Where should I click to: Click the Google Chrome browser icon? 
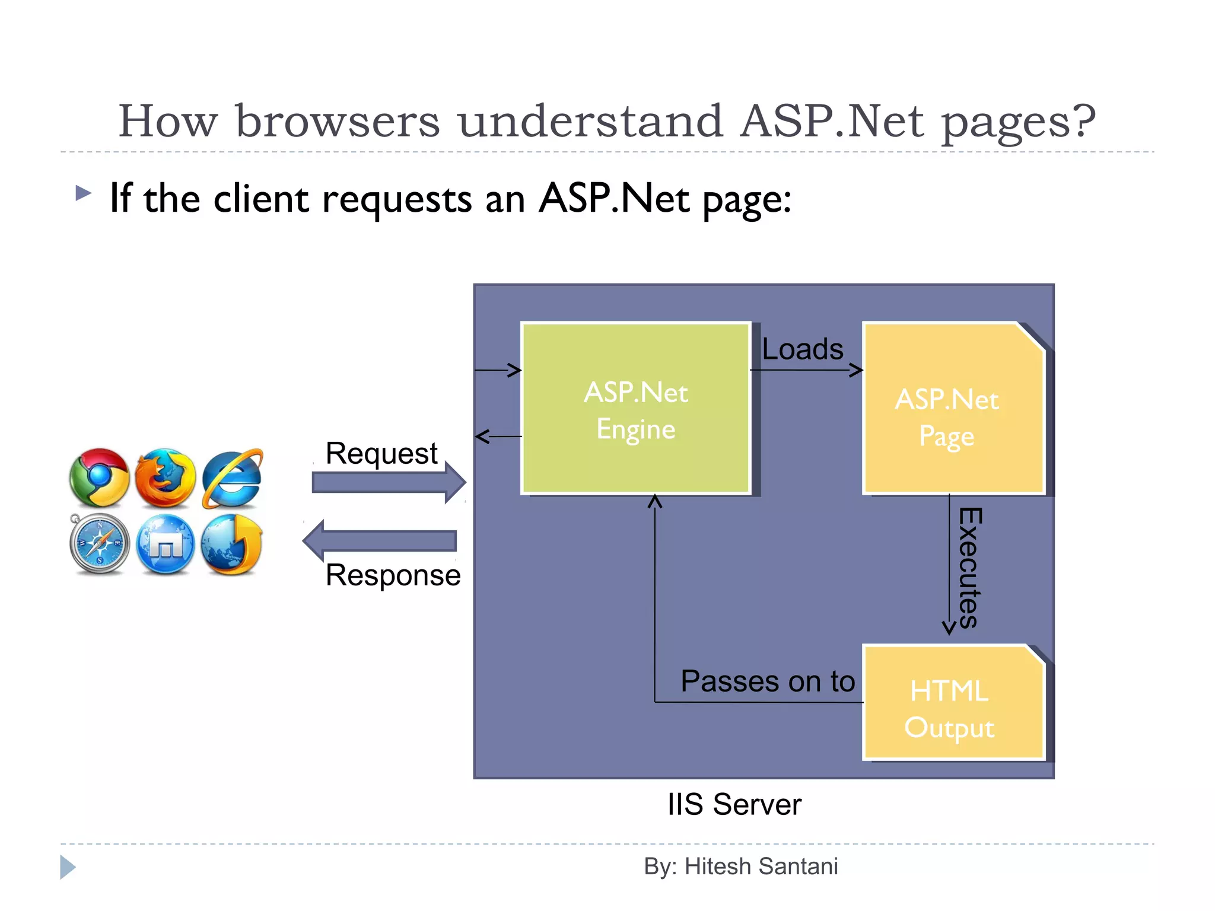[99, 477]
